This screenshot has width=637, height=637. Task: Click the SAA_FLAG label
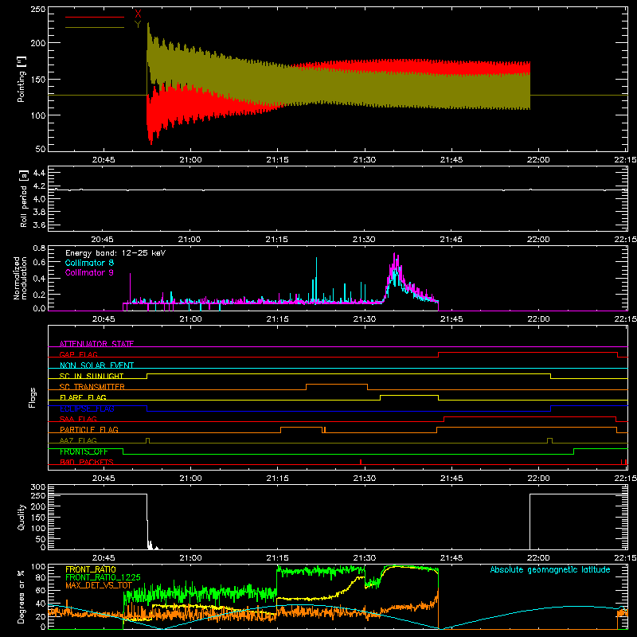coord(78,419)
